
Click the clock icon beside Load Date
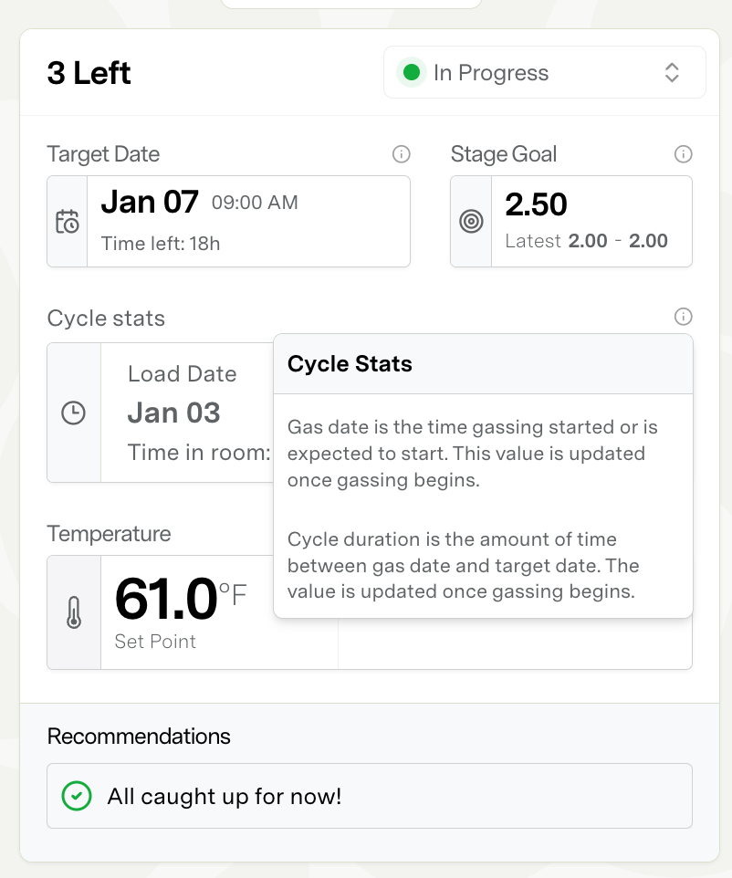pos(73,413)
